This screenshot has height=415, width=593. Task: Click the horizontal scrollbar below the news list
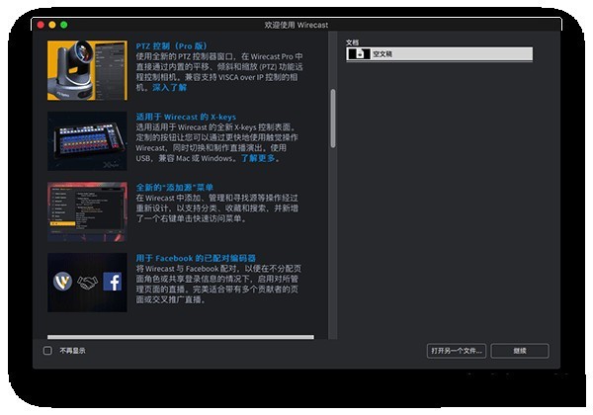(181, 337)
